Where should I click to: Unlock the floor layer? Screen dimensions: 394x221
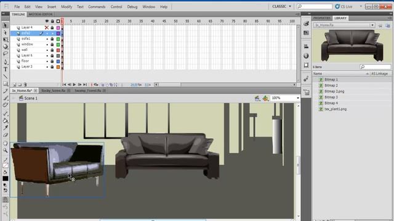(52, 61)
